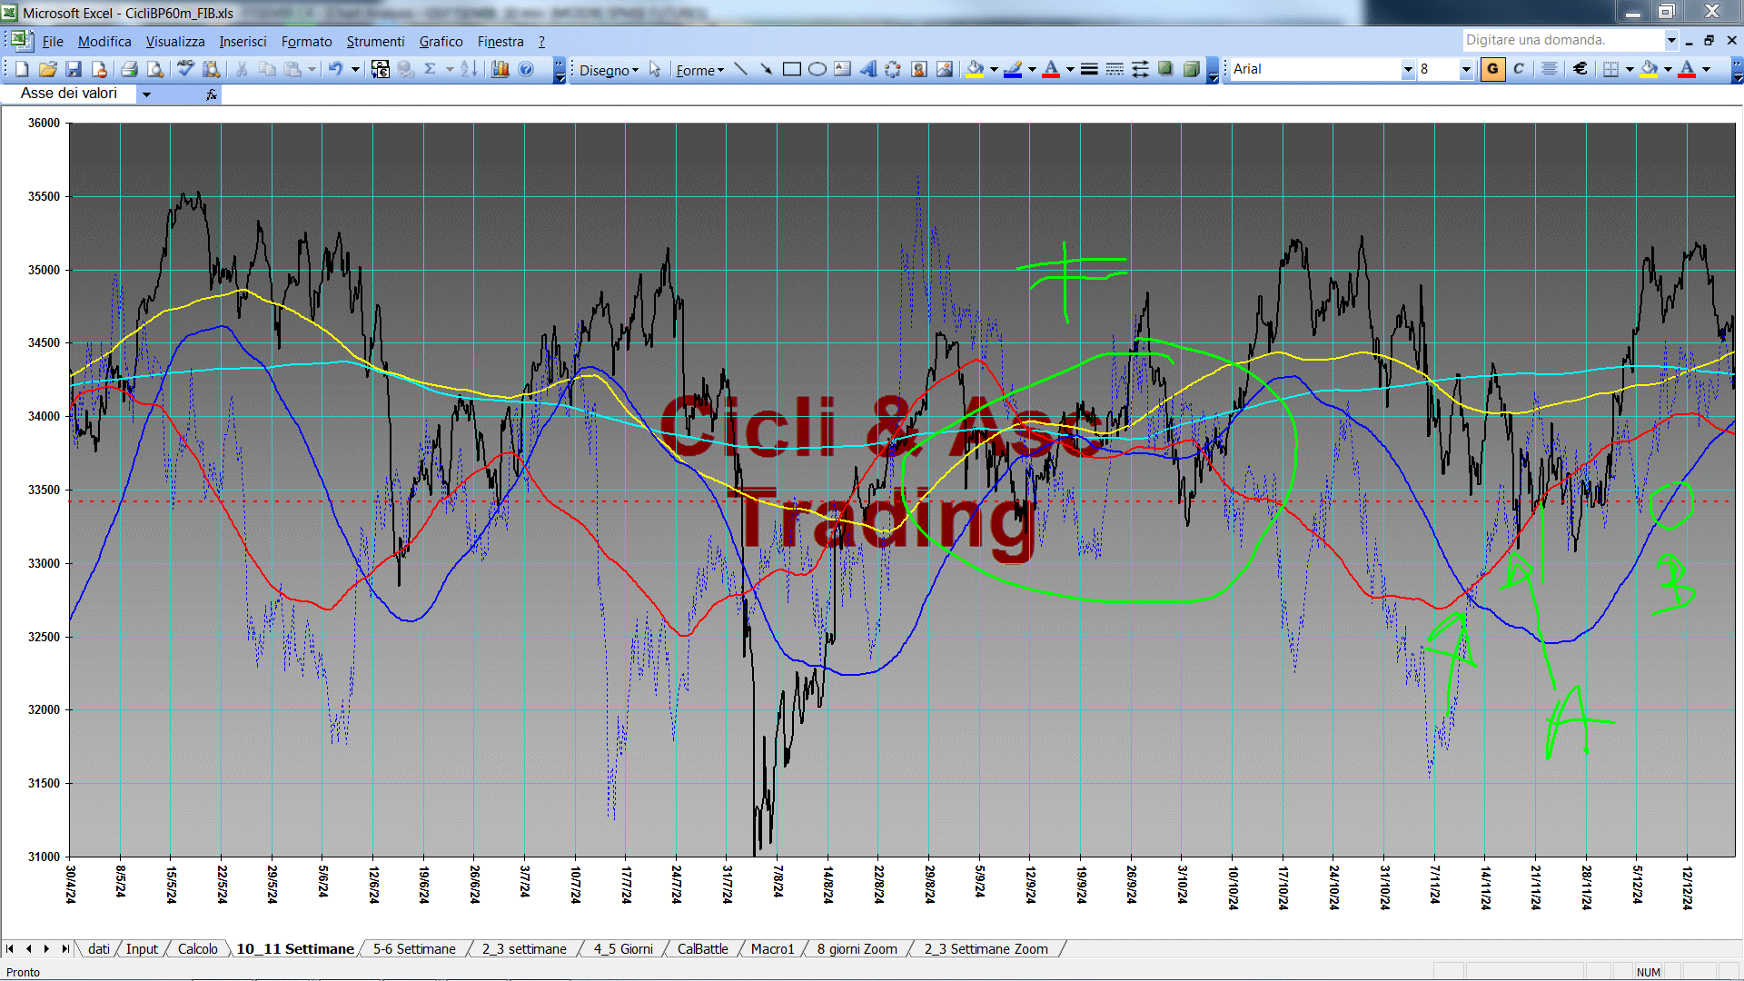Open 3-D Style settings

tap(1191, 69)
